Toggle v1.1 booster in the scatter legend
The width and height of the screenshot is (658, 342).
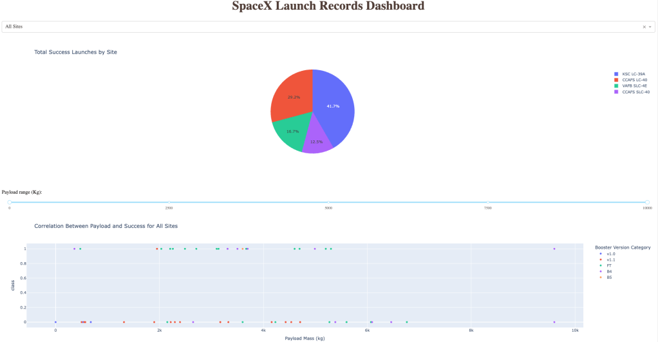(x=610, y=260)
